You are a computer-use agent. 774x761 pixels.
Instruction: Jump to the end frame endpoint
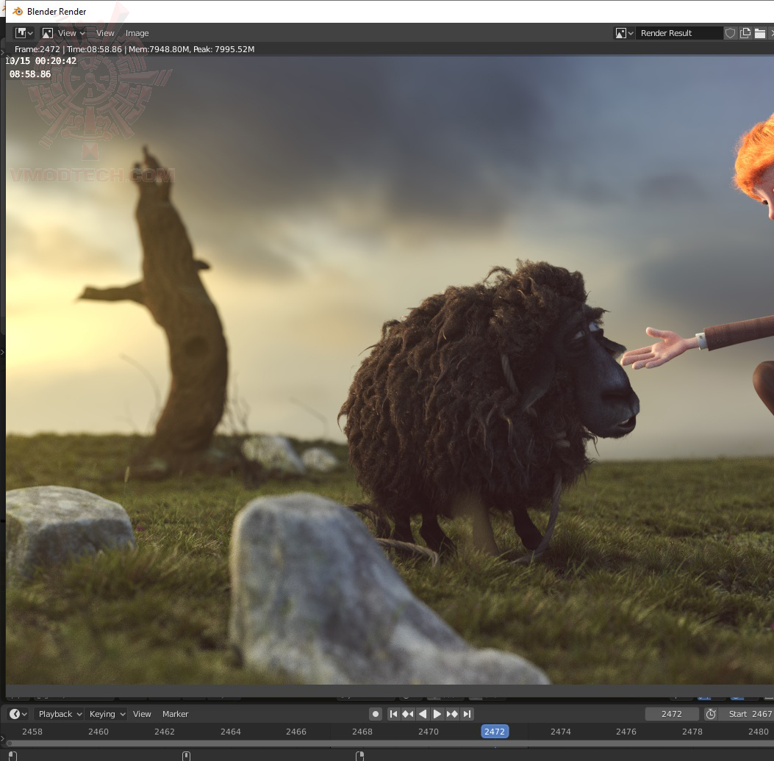point(467,714)
